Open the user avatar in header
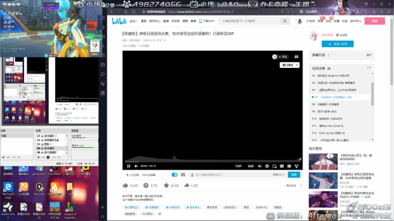 (299, 21)
